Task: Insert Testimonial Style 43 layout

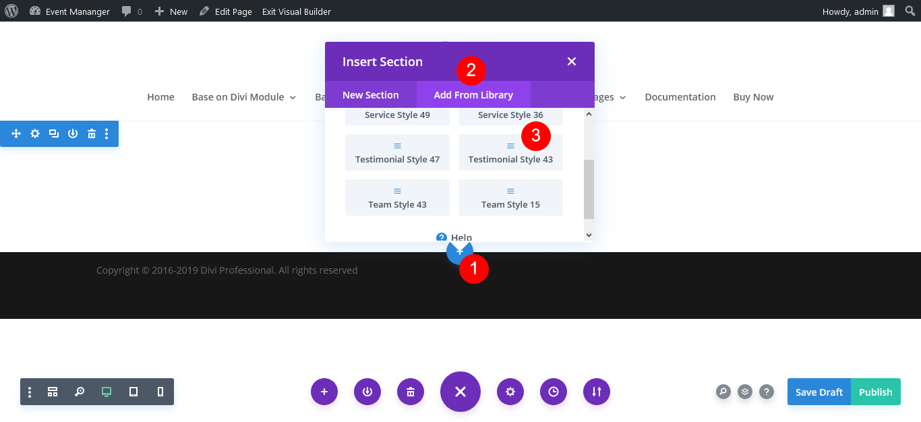Action: click(510, 152)
